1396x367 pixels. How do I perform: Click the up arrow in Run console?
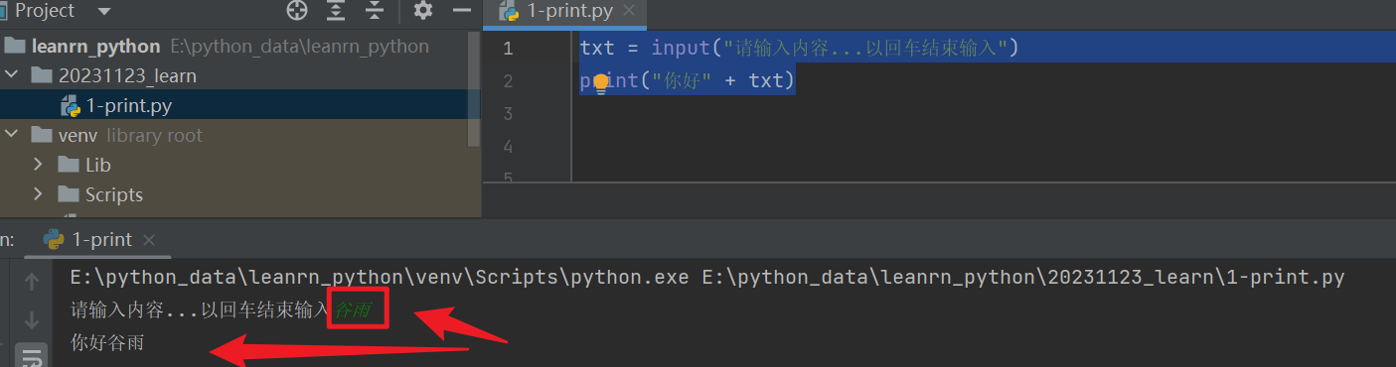click(32, 283)
